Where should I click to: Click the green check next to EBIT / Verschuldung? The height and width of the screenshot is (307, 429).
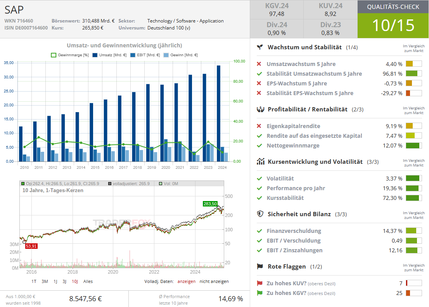click(x=259, y=241)
